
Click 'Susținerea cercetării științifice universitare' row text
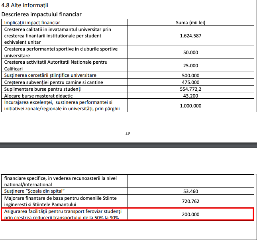50,75
